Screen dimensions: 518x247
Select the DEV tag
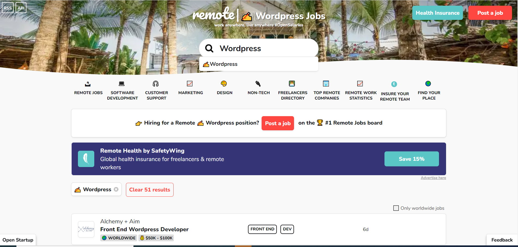click(x=287, y=229)
